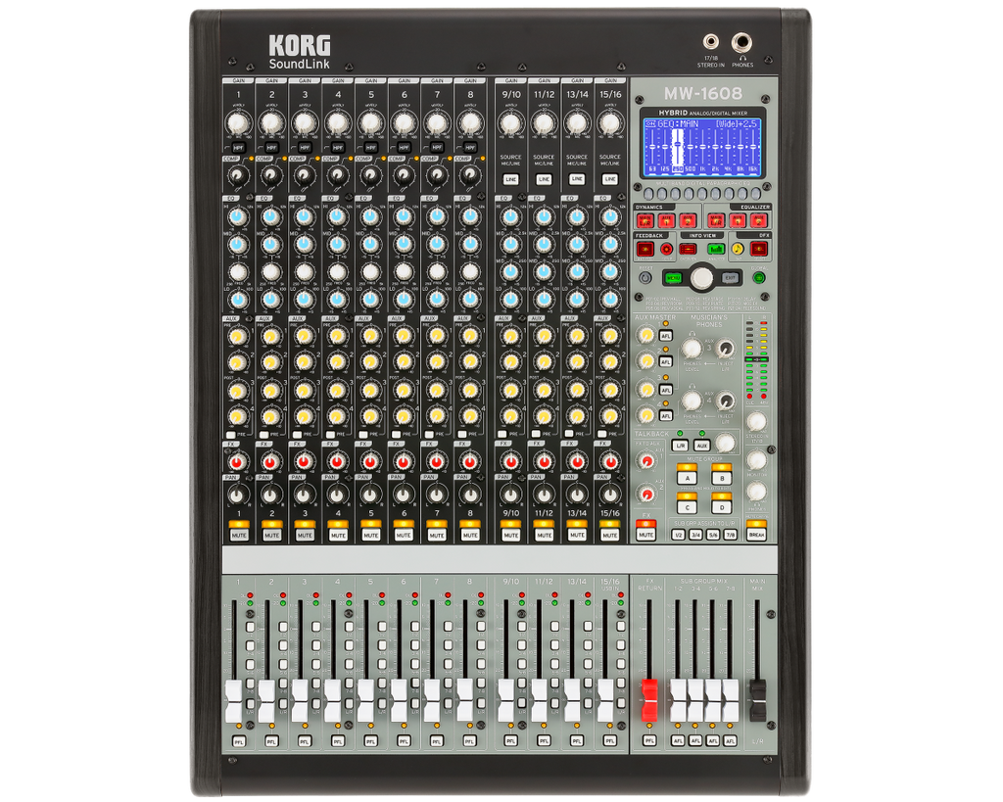The height and width of the screenshot is (802, 1003).
Task: Toggle the HPF switch on channel 3
Action: [x=306, y=147]
